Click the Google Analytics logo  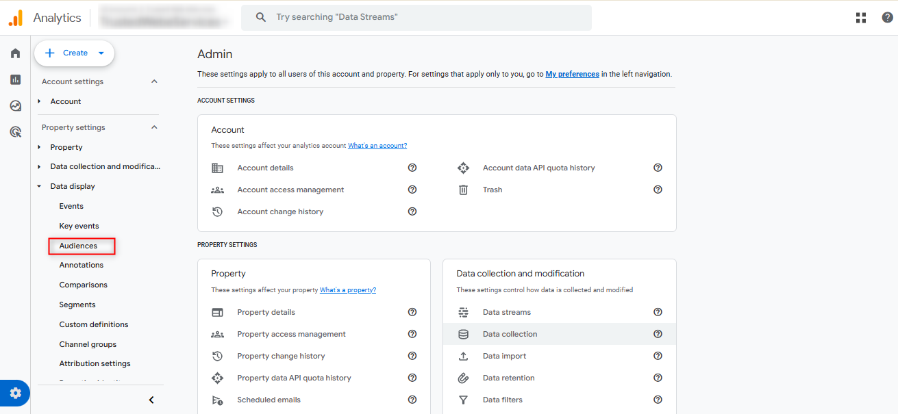(x=16, y=18)
